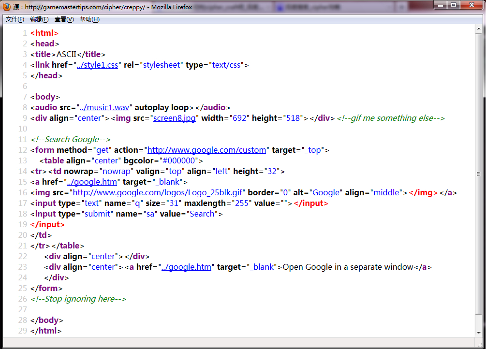
Task: Click the red </img> tag on line 16
Action: coord(424,192)
